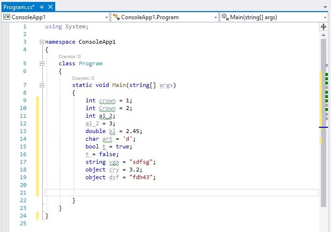Click the lowercase variable 'crown' on line 9
The image size is (331, 232).
[107, 101]
